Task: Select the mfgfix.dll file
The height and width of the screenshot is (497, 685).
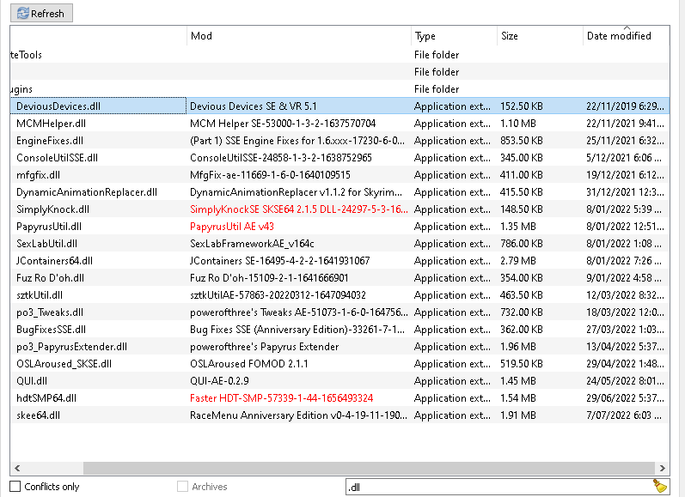Action: [38, 175]
